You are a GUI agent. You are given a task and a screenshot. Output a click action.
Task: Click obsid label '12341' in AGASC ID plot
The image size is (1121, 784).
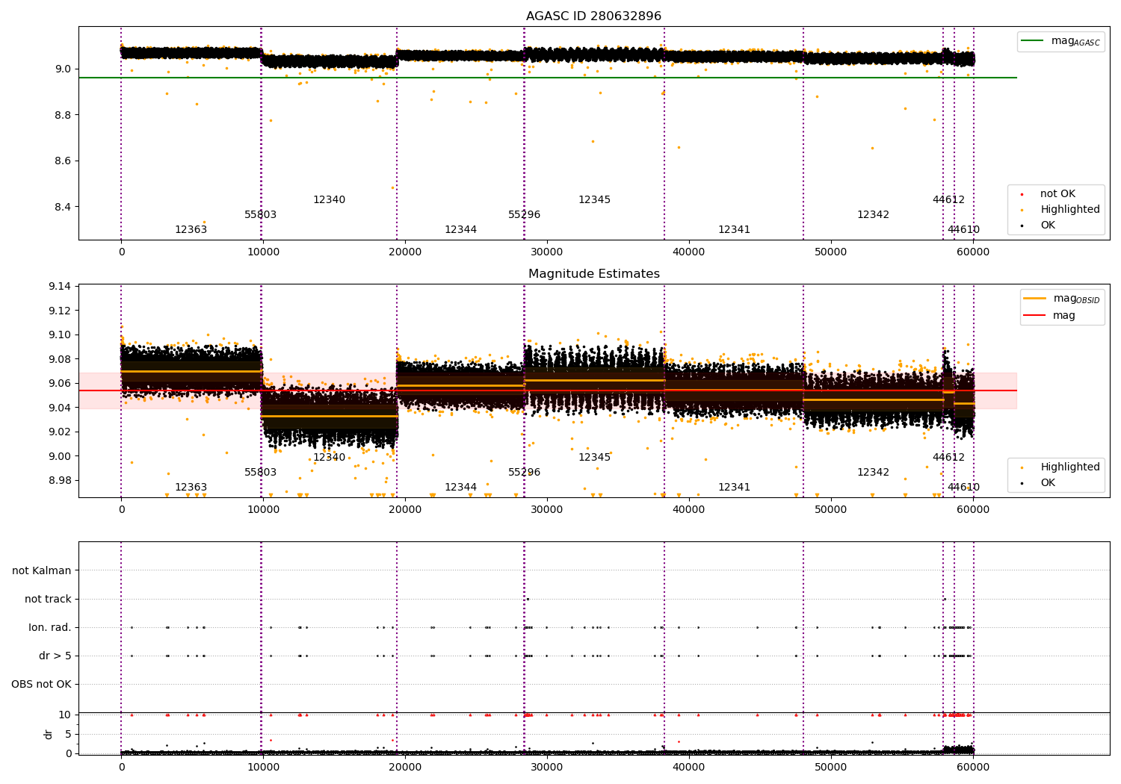734,230
